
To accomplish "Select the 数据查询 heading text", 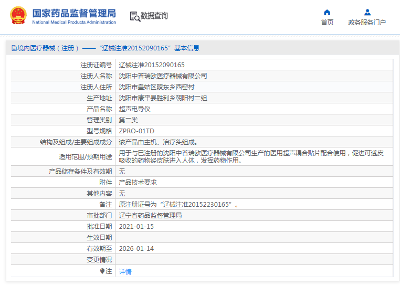I will pyautogui.click(x=154, y=16).
